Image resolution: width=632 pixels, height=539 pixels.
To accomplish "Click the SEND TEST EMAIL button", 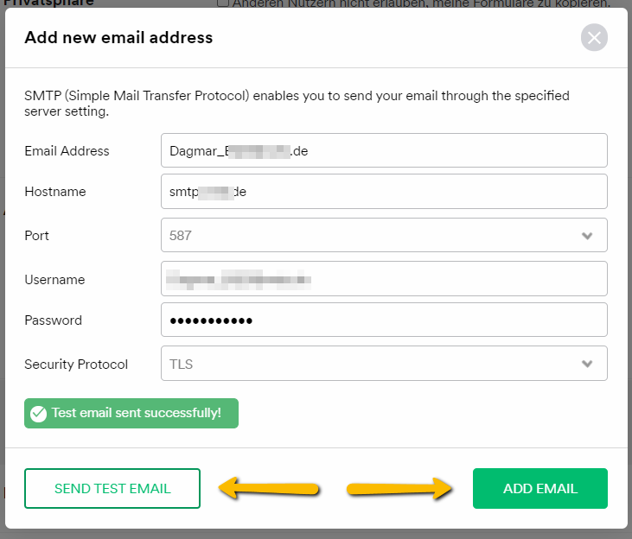I will [x=112, y=488].
